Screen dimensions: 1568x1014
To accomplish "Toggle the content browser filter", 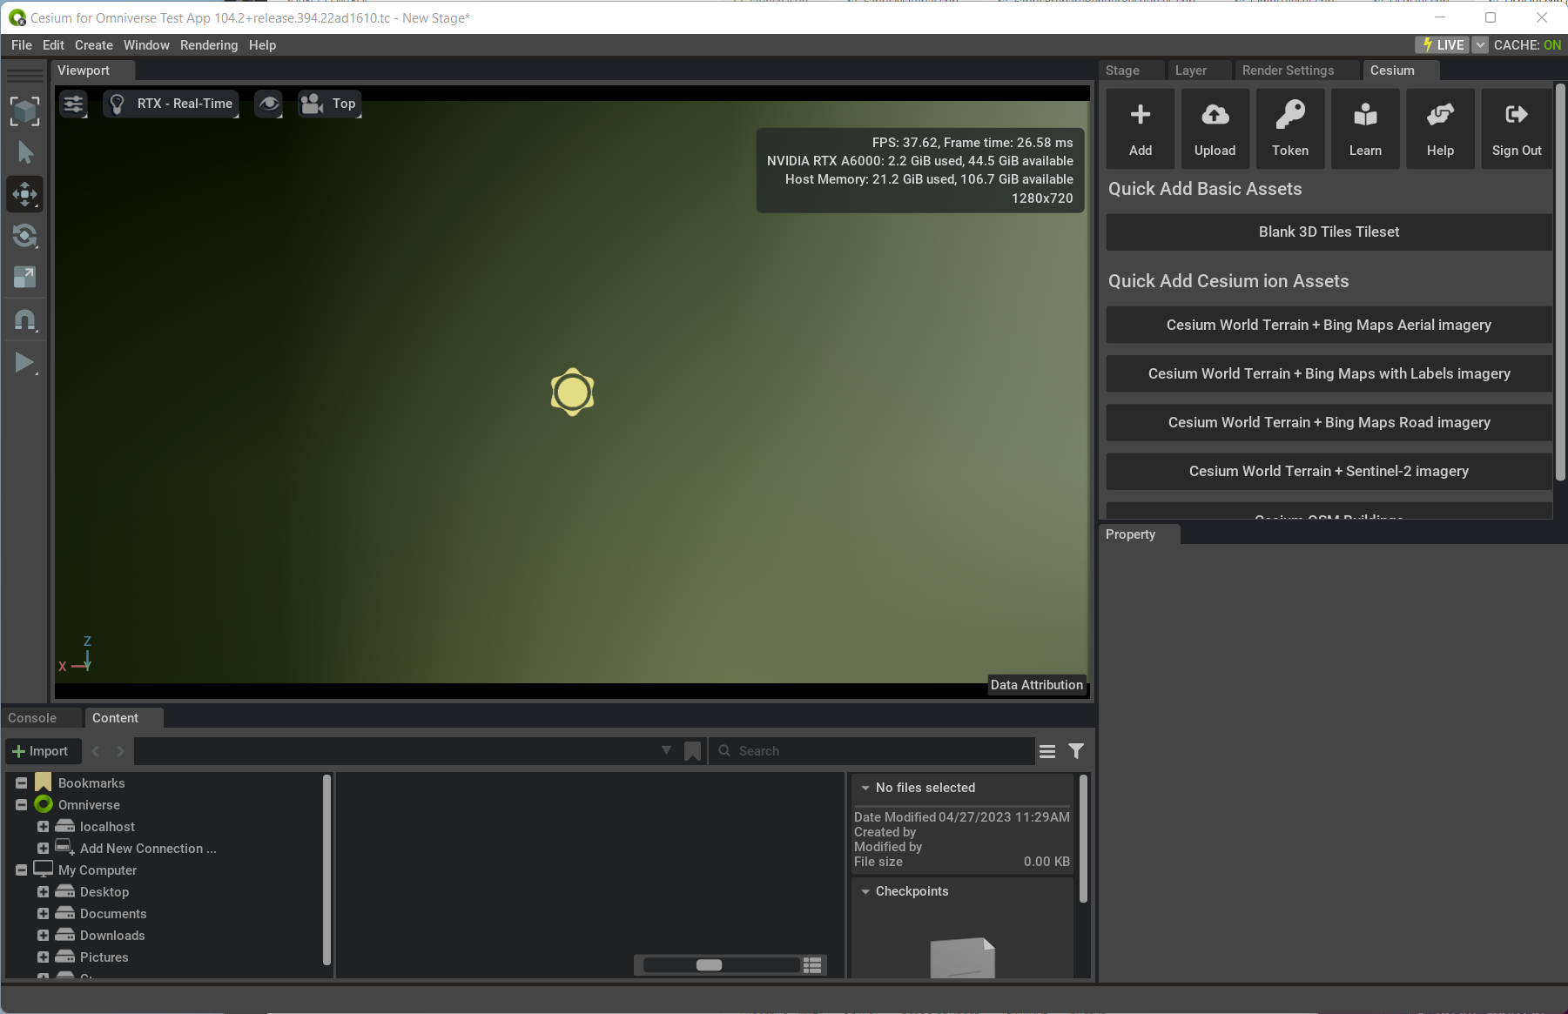I will 1076,750.
